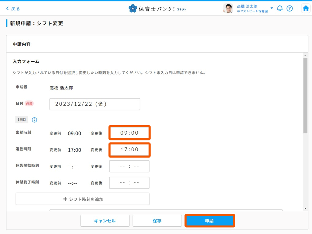Open the 日付 date picker field

[x=95, y=104]
